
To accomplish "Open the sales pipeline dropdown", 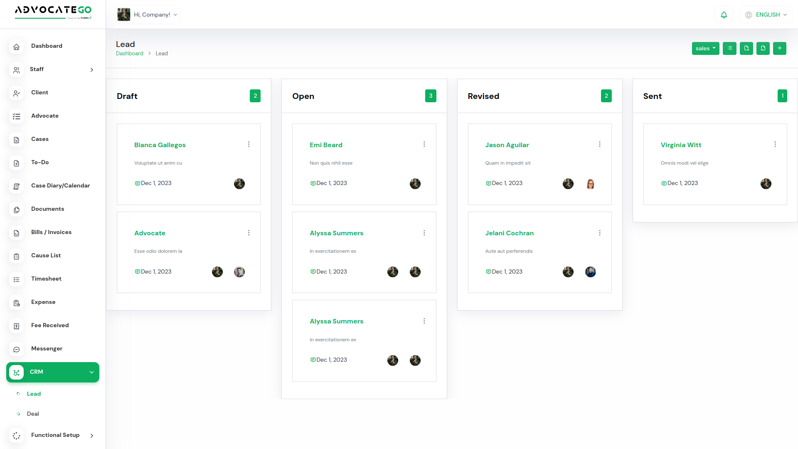I will [705, 48].
